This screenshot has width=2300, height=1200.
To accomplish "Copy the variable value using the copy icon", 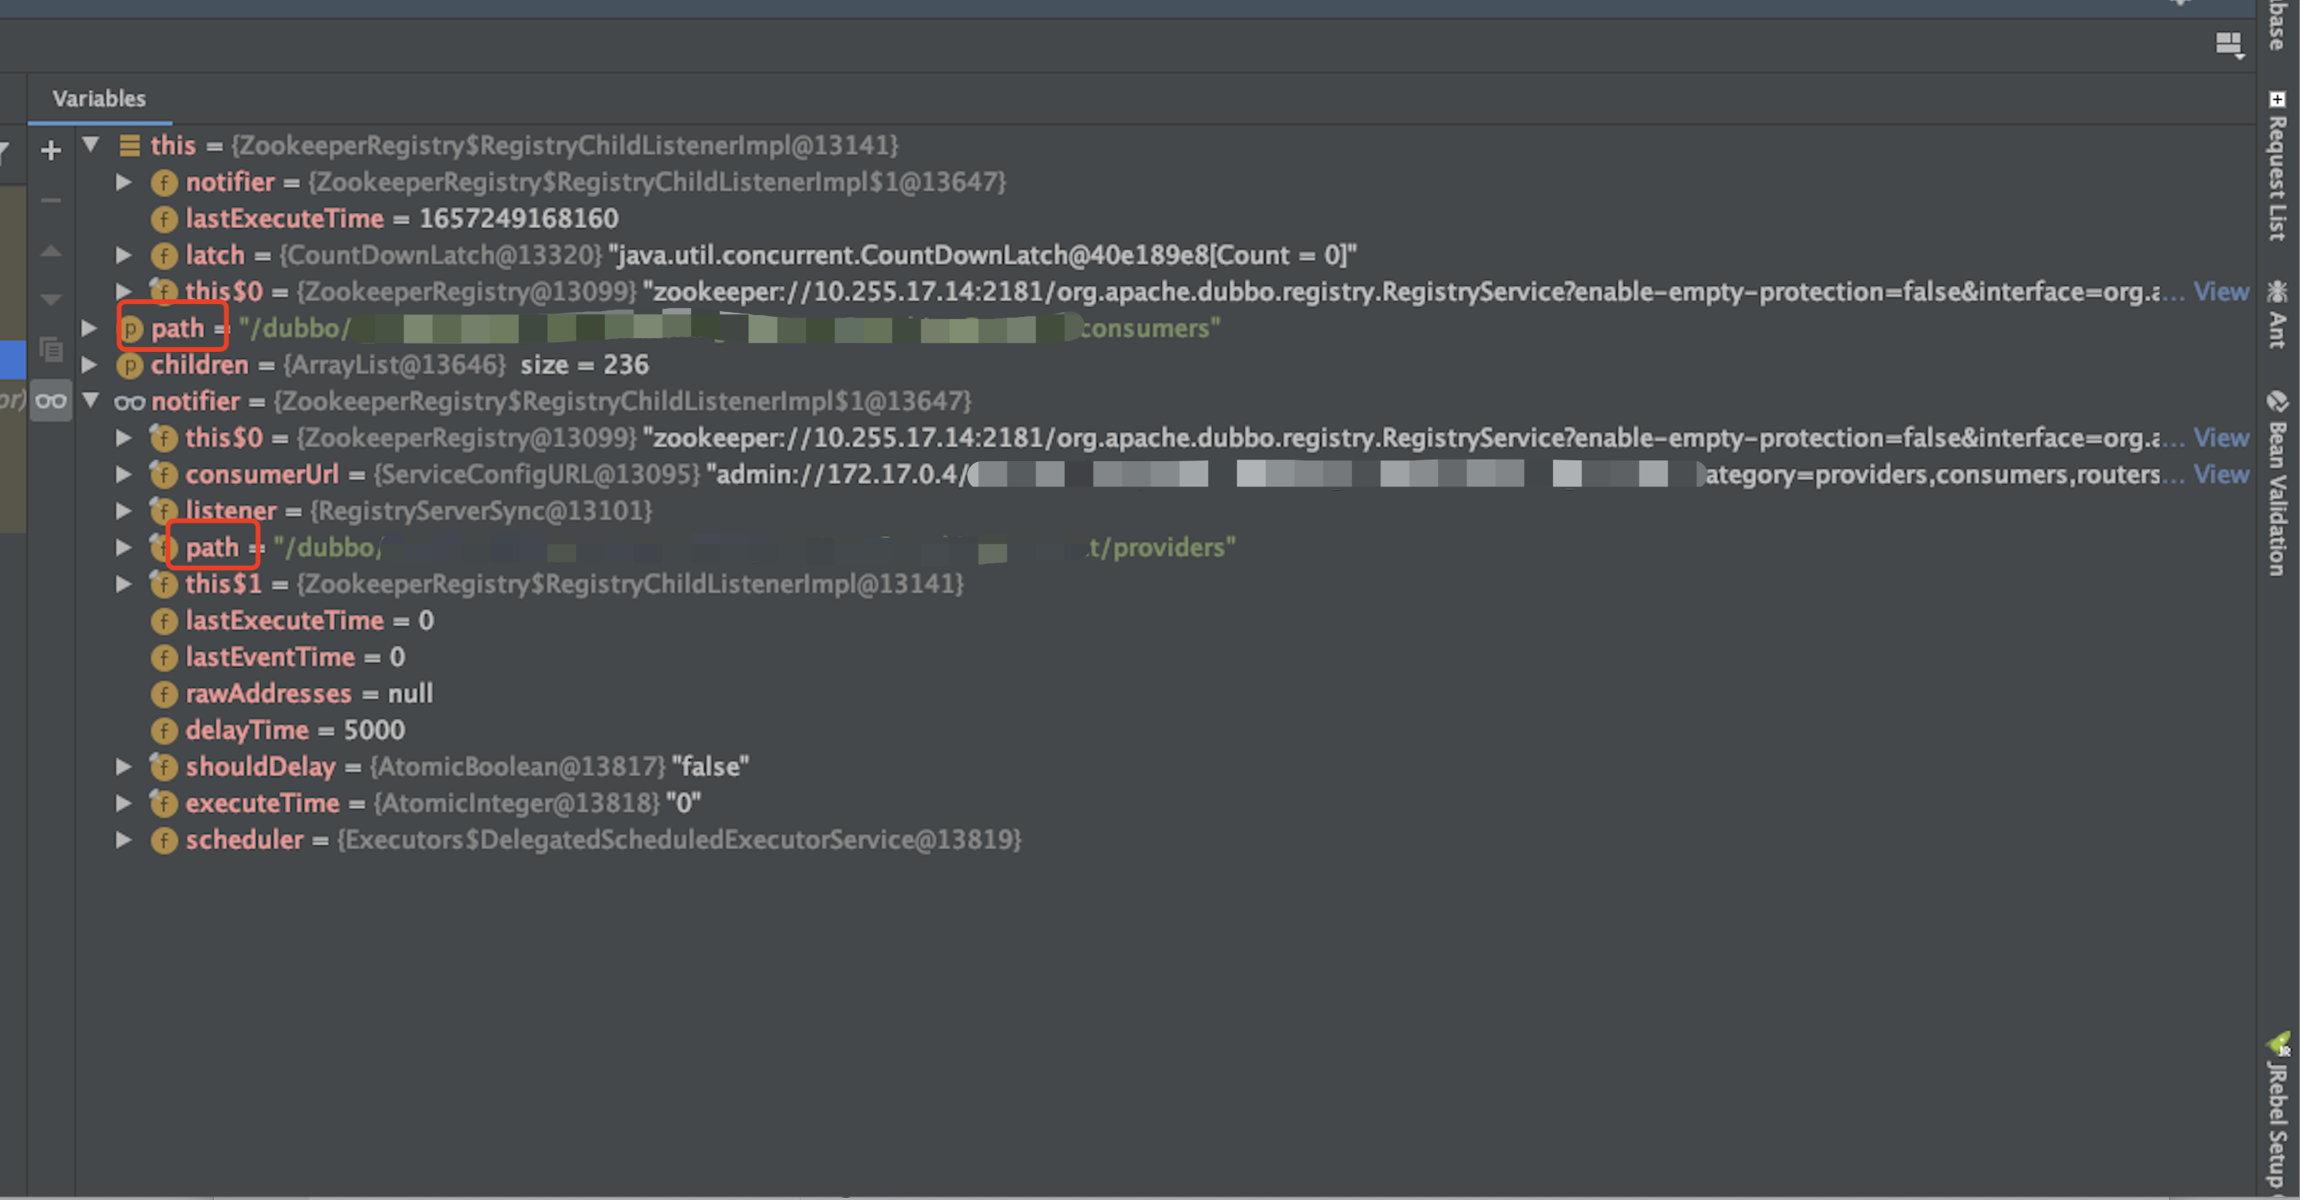I will pos(50,350).
